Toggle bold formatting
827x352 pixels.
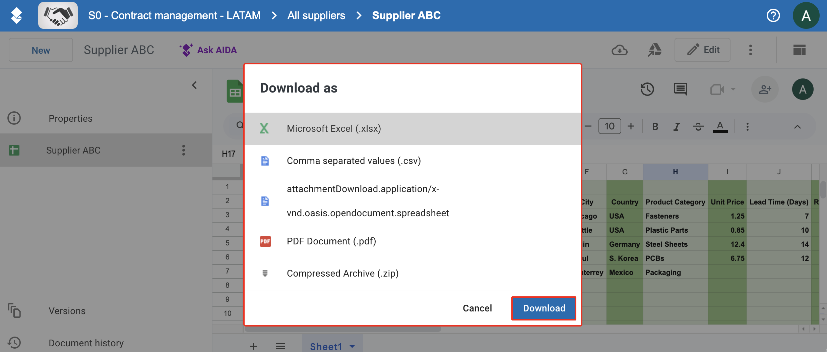[655, 126]
